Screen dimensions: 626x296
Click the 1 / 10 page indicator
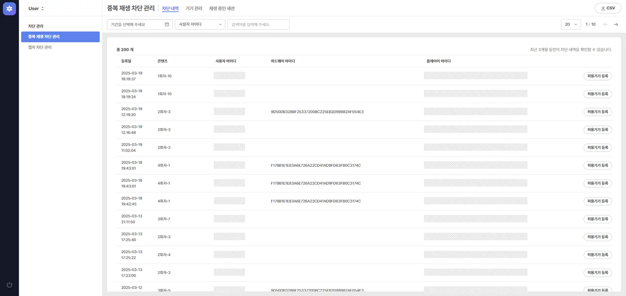[591, 24]
